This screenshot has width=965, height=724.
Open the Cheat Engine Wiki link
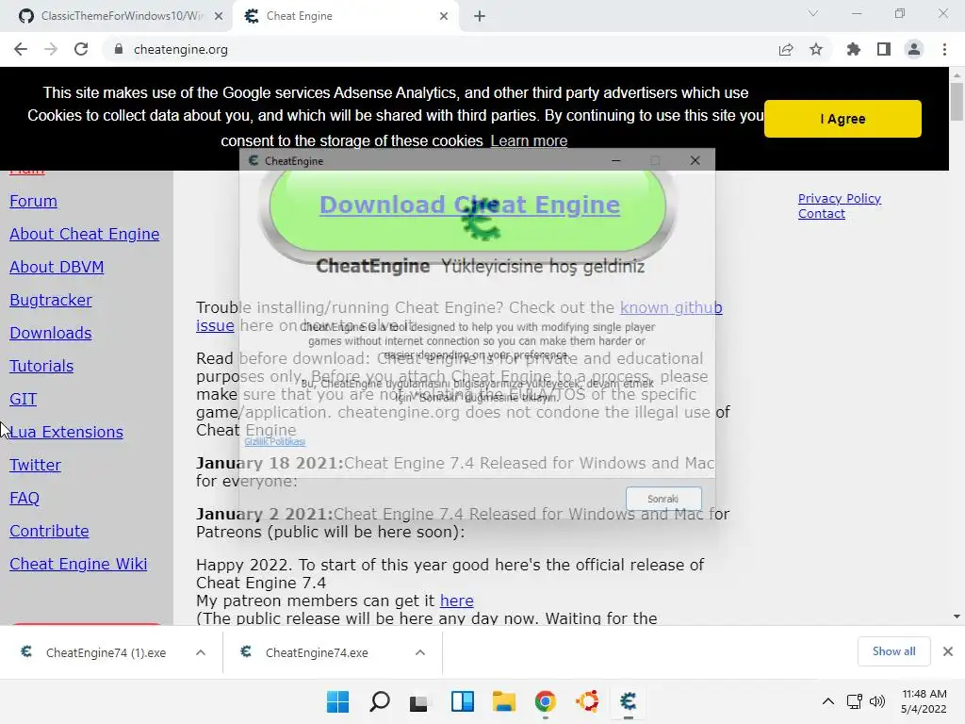tap(78, 564)
